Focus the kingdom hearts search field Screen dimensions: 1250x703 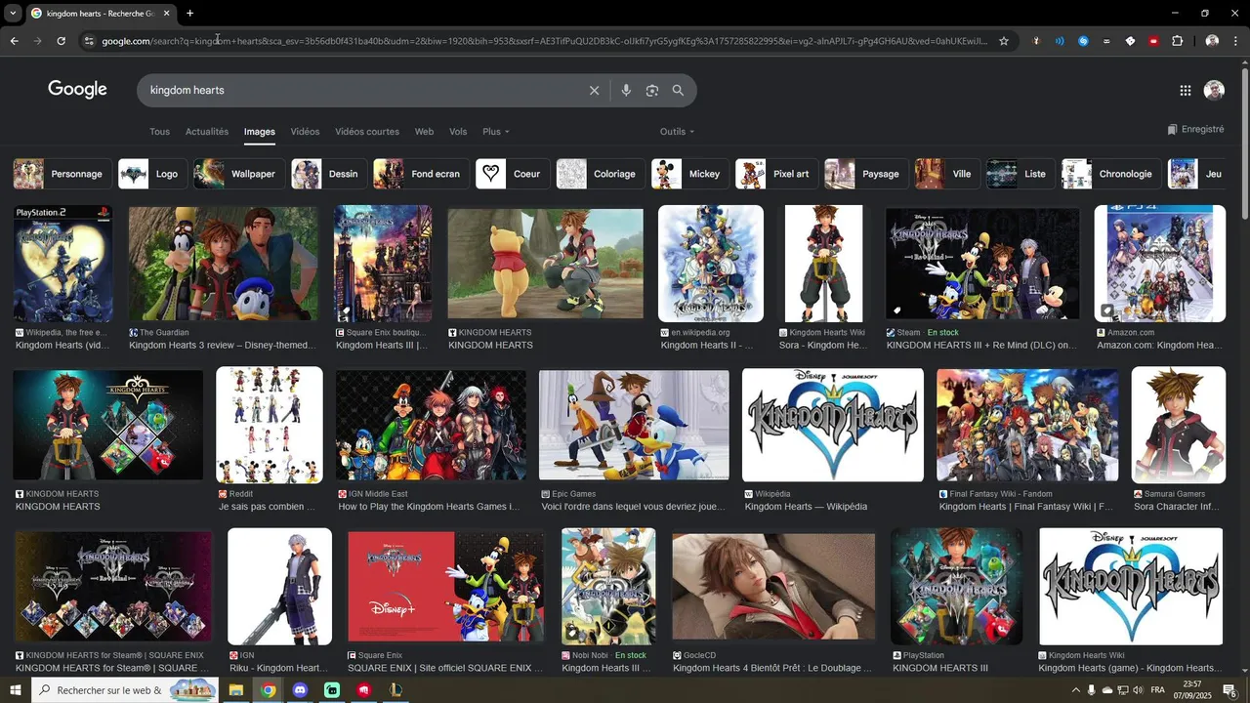[361, 90]
